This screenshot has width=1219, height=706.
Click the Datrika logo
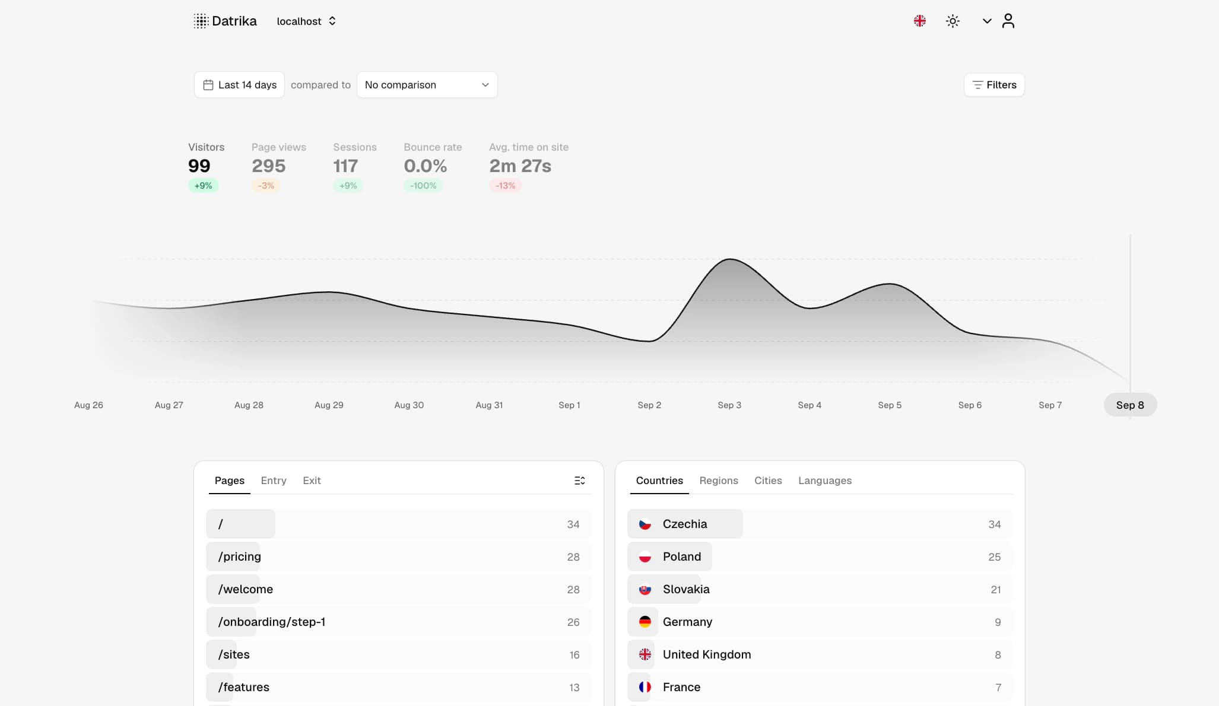tap(225, 21)
